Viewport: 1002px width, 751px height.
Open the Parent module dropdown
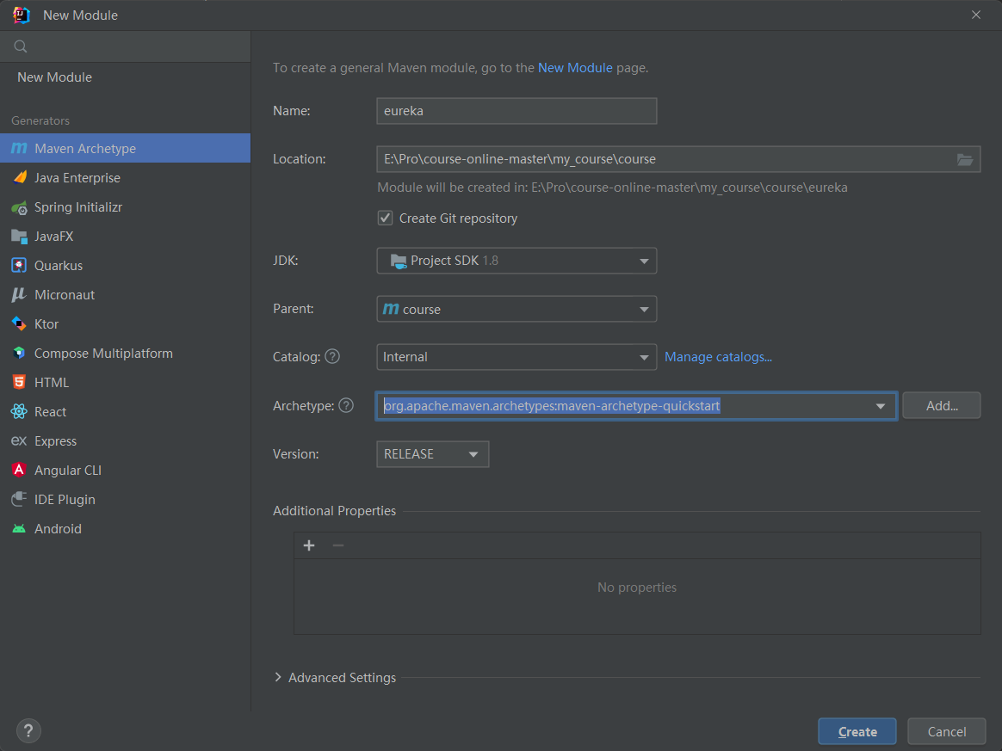516,309
